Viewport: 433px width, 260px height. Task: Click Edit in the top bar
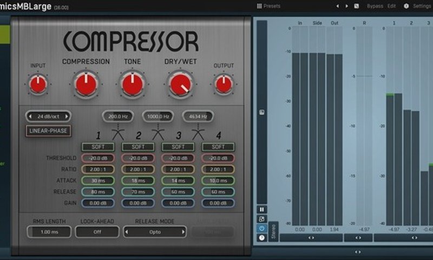click(x=391, y=6)
